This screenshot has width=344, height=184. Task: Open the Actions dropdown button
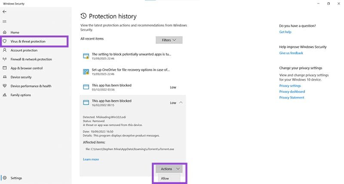point(169,169)
